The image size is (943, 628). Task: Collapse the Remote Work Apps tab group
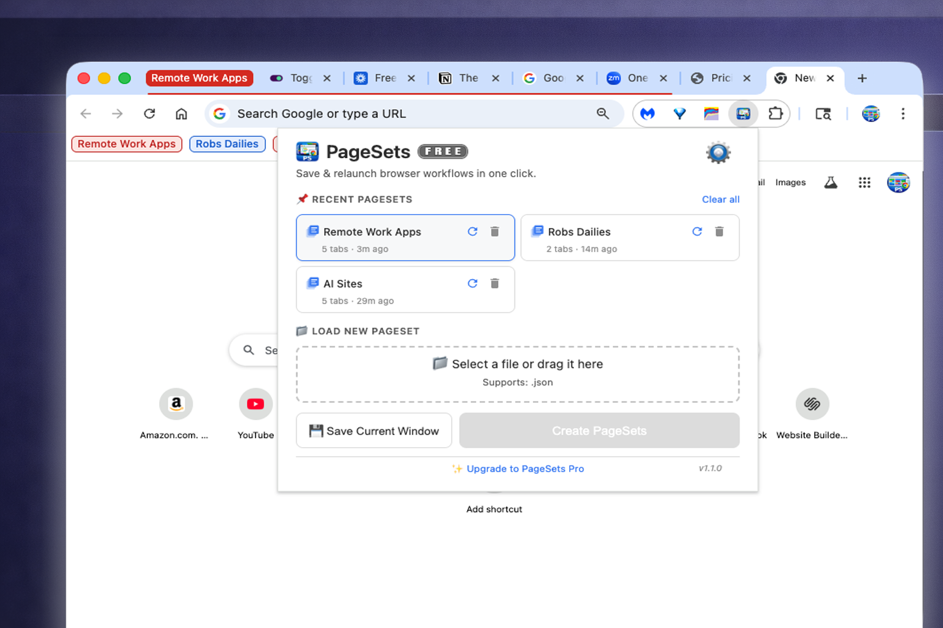(199, 78)
